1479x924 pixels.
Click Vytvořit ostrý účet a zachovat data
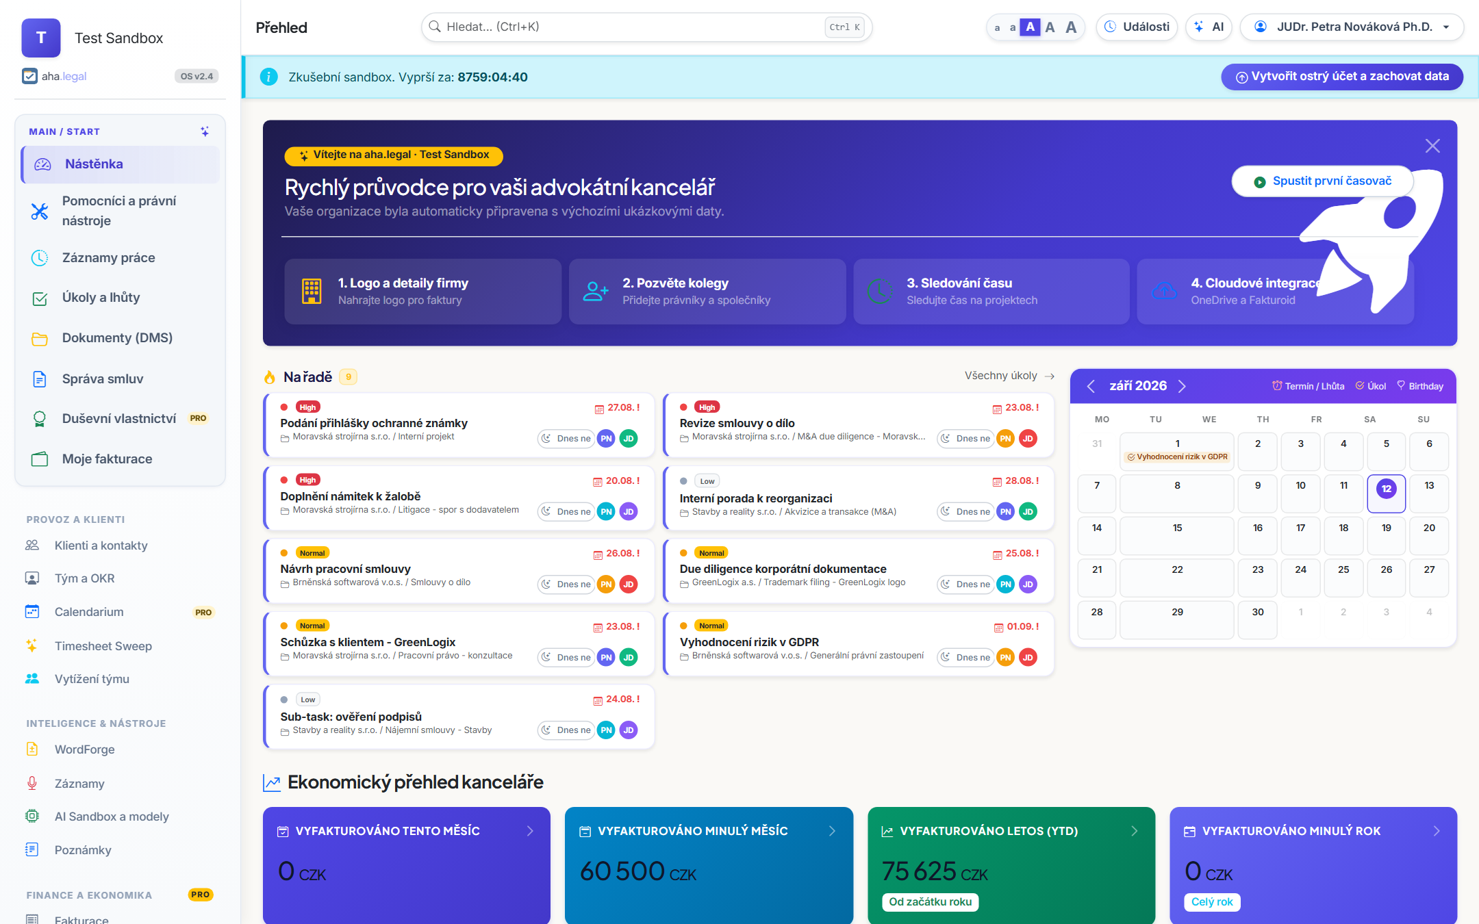coord(1342,77)
